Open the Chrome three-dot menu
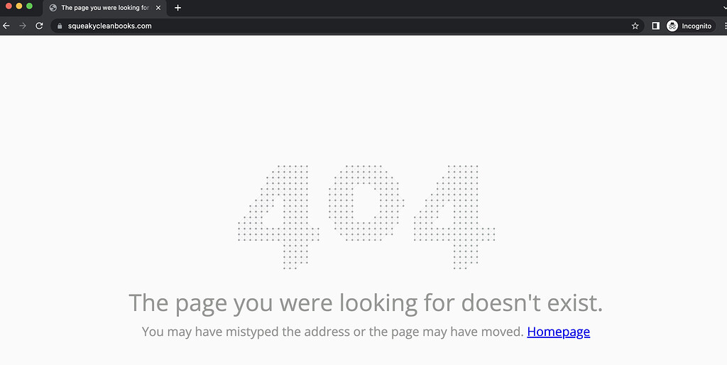Screen dimensions: 727x365 pyautogui.click(x=725, y=26)
